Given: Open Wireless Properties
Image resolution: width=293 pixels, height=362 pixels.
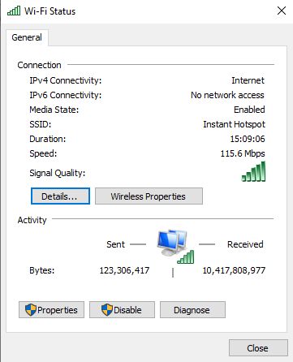Looking at the screenshot, I should pyautogui.click(x=149, y=196).
